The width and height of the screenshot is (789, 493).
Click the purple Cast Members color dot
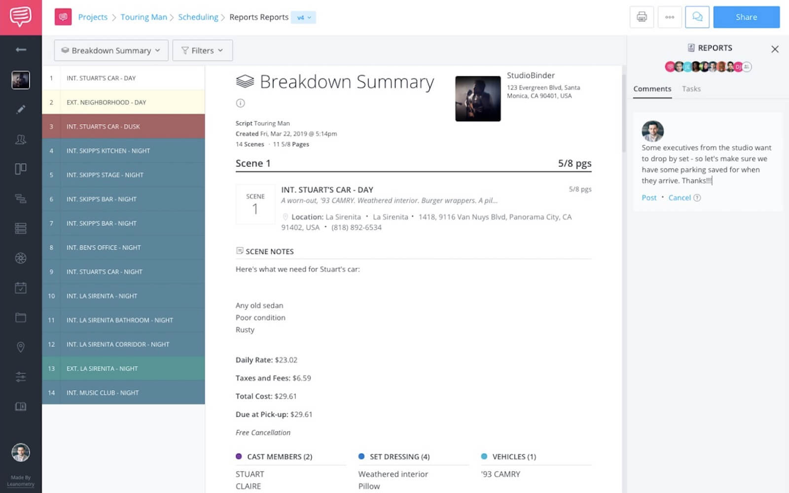[x=239, y=457]
